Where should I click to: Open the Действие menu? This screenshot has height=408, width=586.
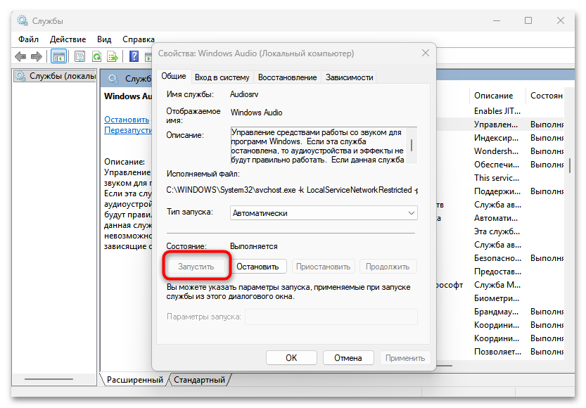tap(68, 39)
